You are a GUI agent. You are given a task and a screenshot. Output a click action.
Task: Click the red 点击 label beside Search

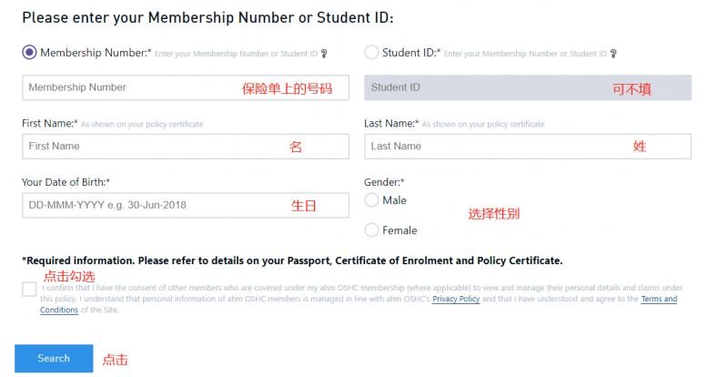point(115,360)
